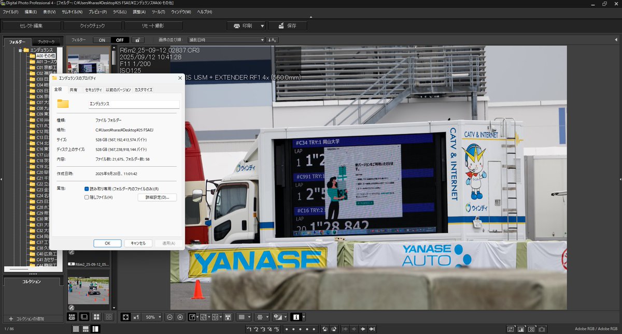Click the save floppy disk icon beside layouts
The height and width of the screenshot is (334, 622).
coord(228,317)
